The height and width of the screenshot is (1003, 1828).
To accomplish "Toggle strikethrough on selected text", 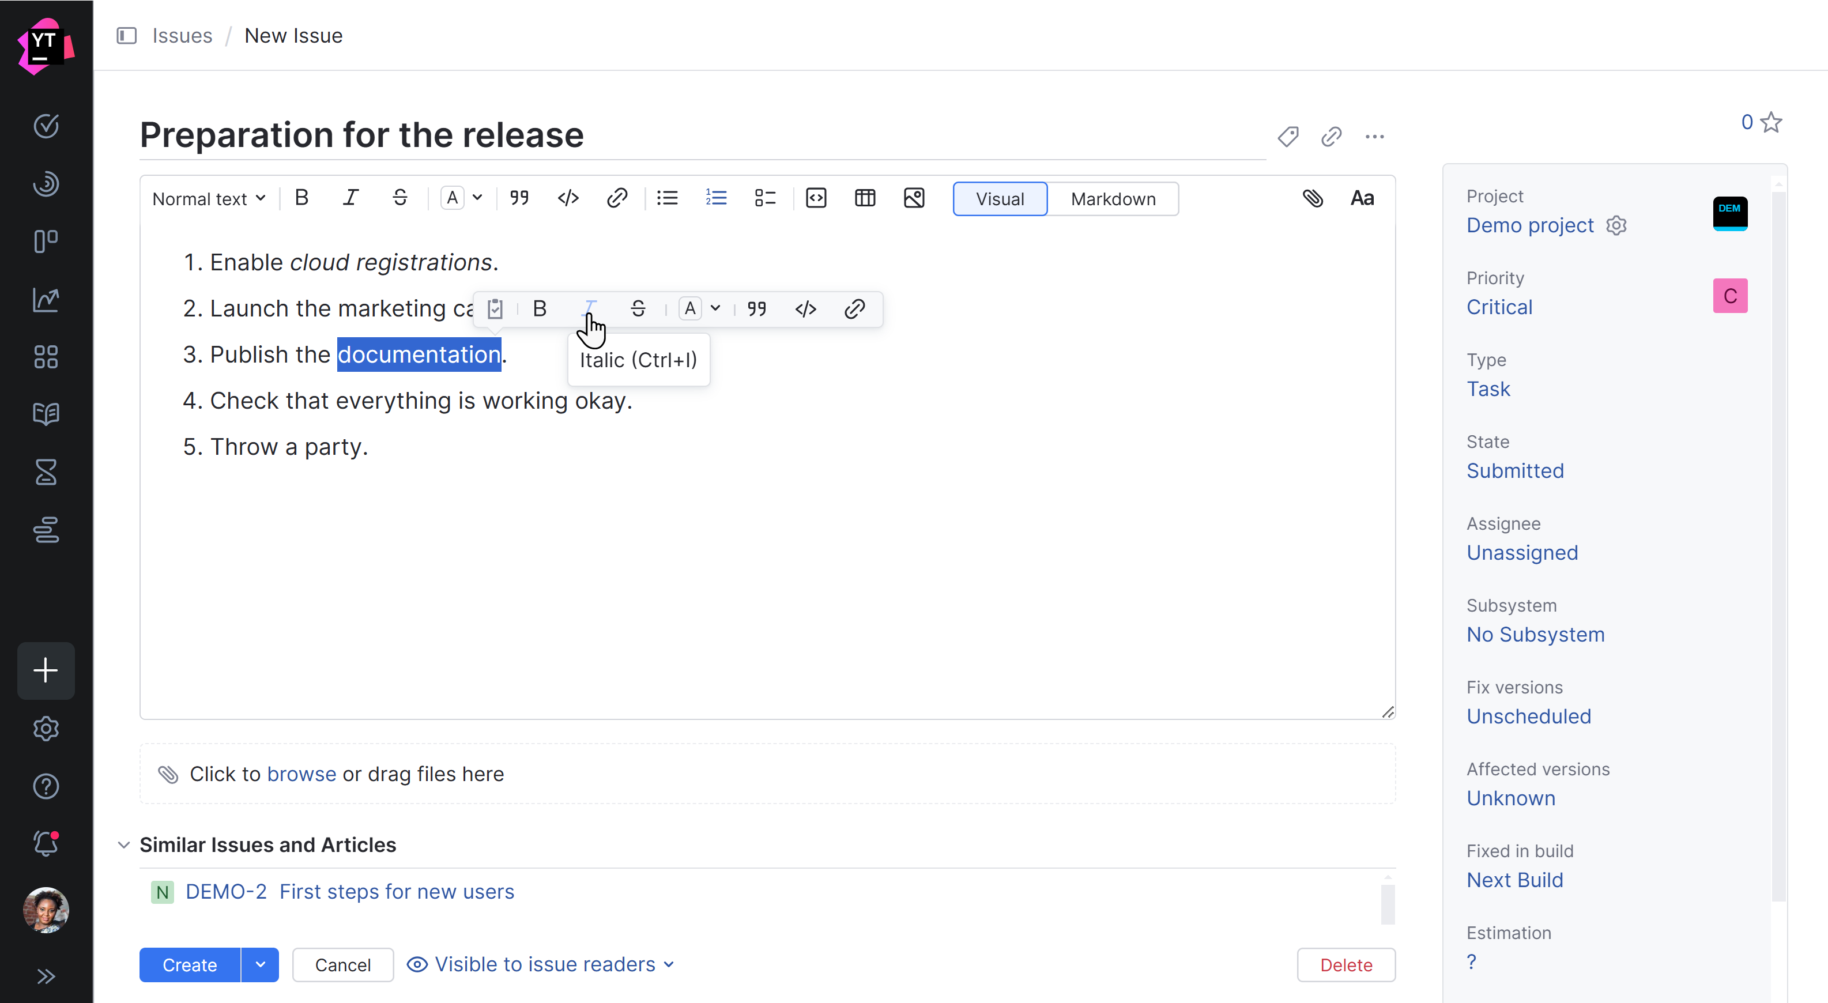I will click(x=637, y=308).
